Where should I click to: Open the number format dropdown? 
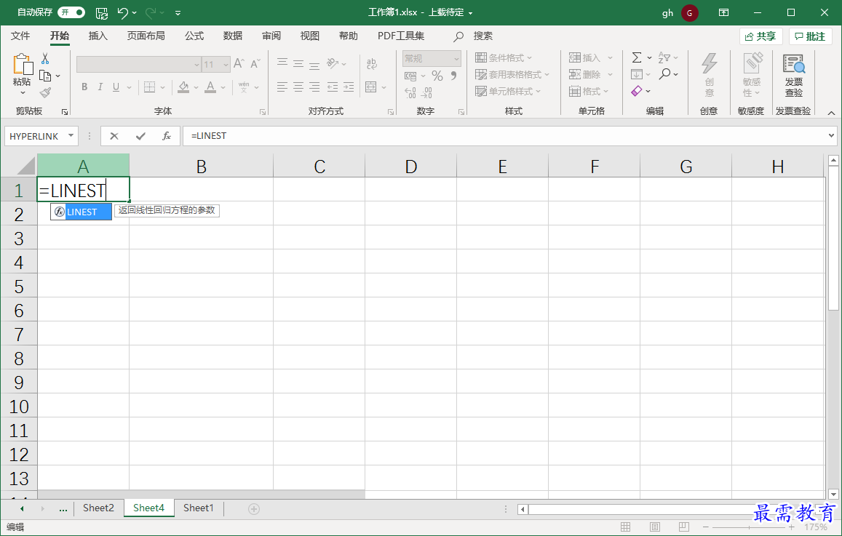tap(456, 58)
